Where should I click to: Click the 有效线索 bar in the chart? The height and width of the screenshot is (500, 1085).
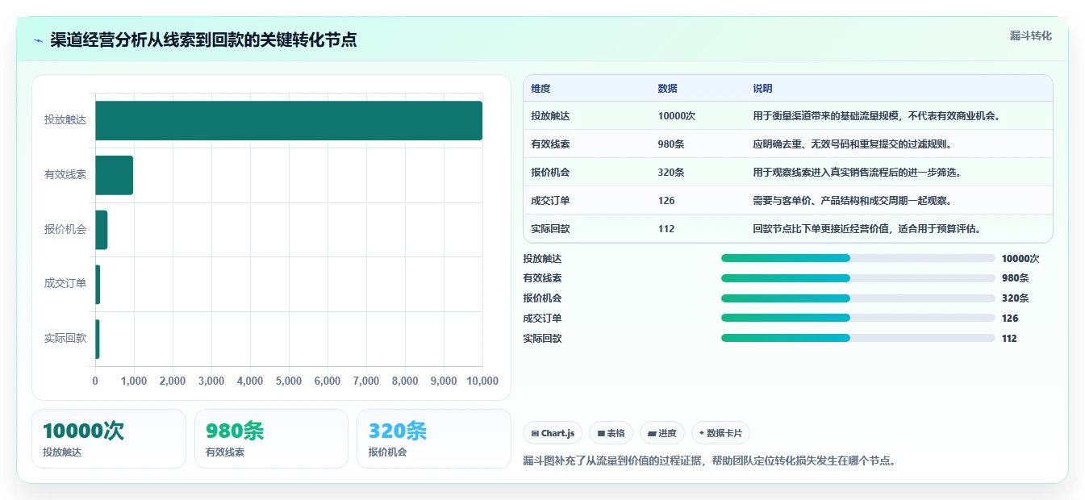pyautogui.click(x=115, y=175)
